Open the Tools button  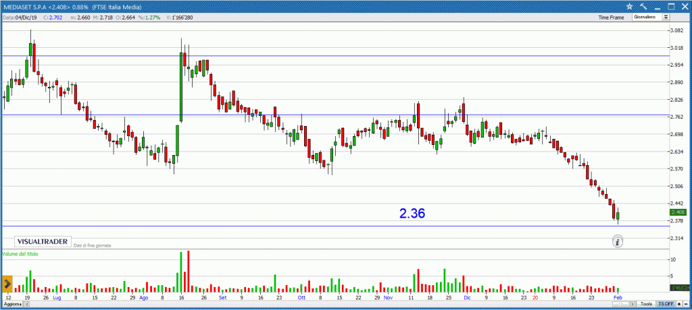647,305
